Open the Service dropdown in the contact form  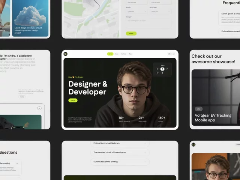tap(136, 12)
